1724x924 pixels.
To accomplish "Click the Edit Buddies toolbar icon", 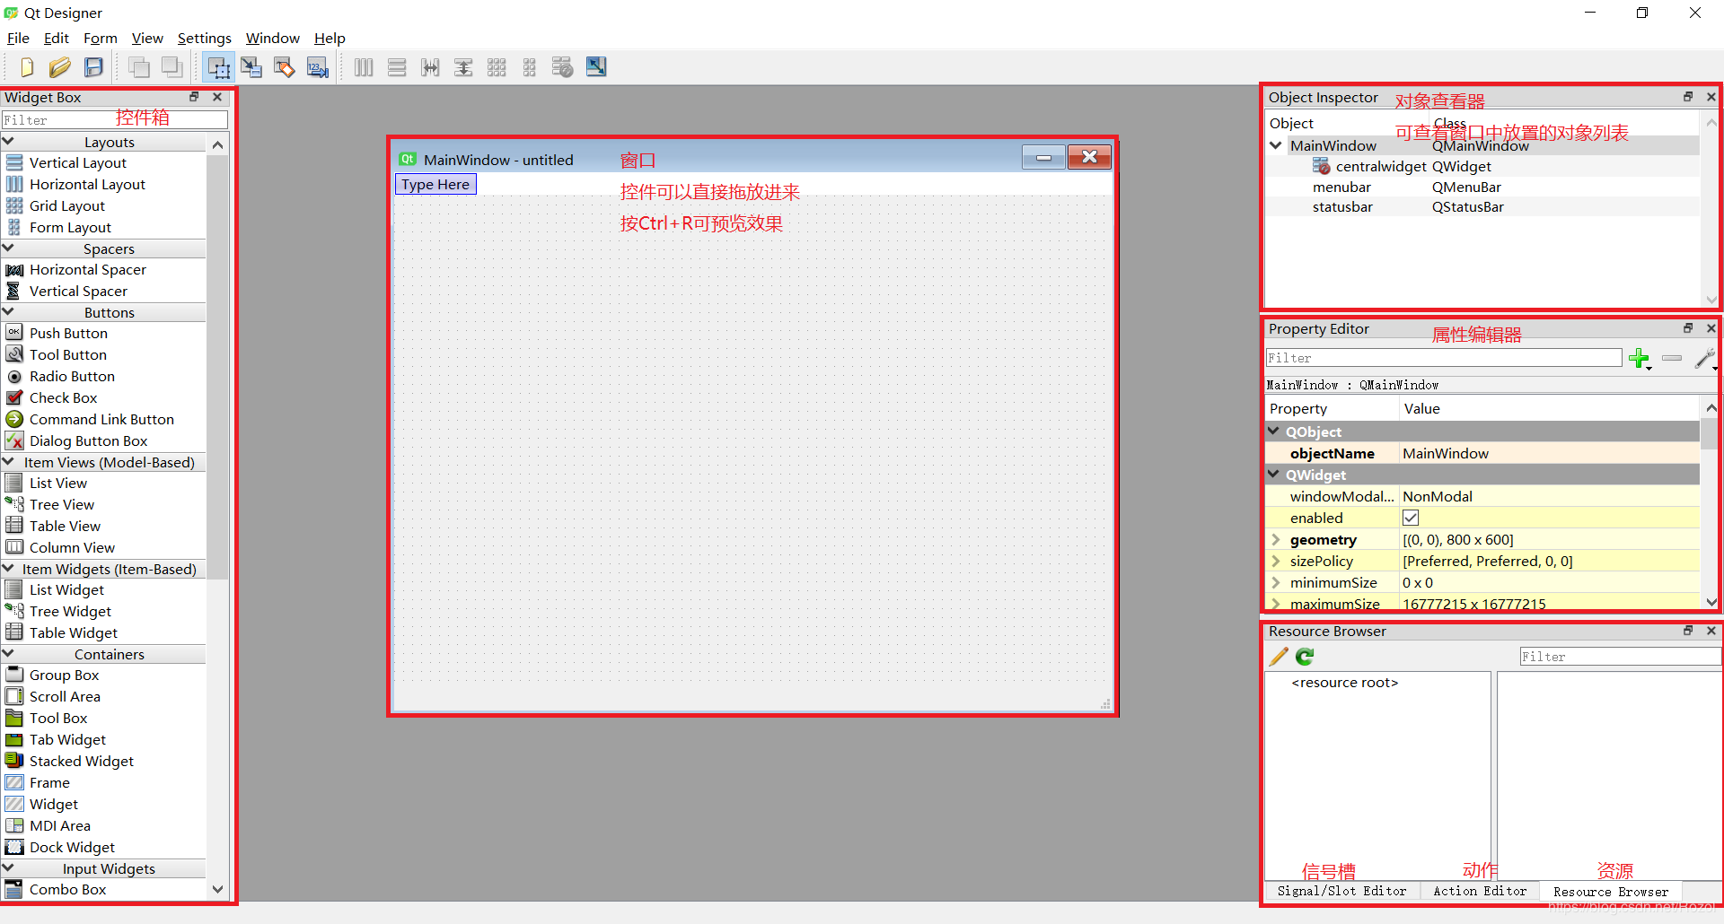I will click(x=284, y=66).
